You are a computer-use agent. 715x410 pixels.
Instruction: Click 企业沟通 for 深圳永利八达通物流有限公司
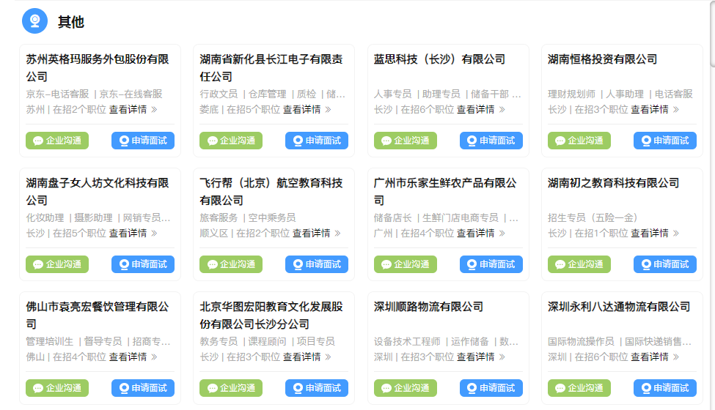coord(579,388)
